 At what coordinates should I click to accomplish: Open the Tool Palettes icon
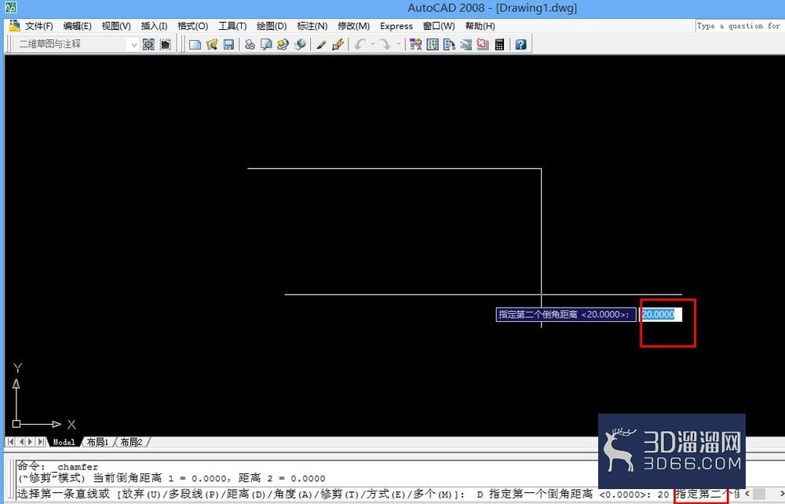449,45
